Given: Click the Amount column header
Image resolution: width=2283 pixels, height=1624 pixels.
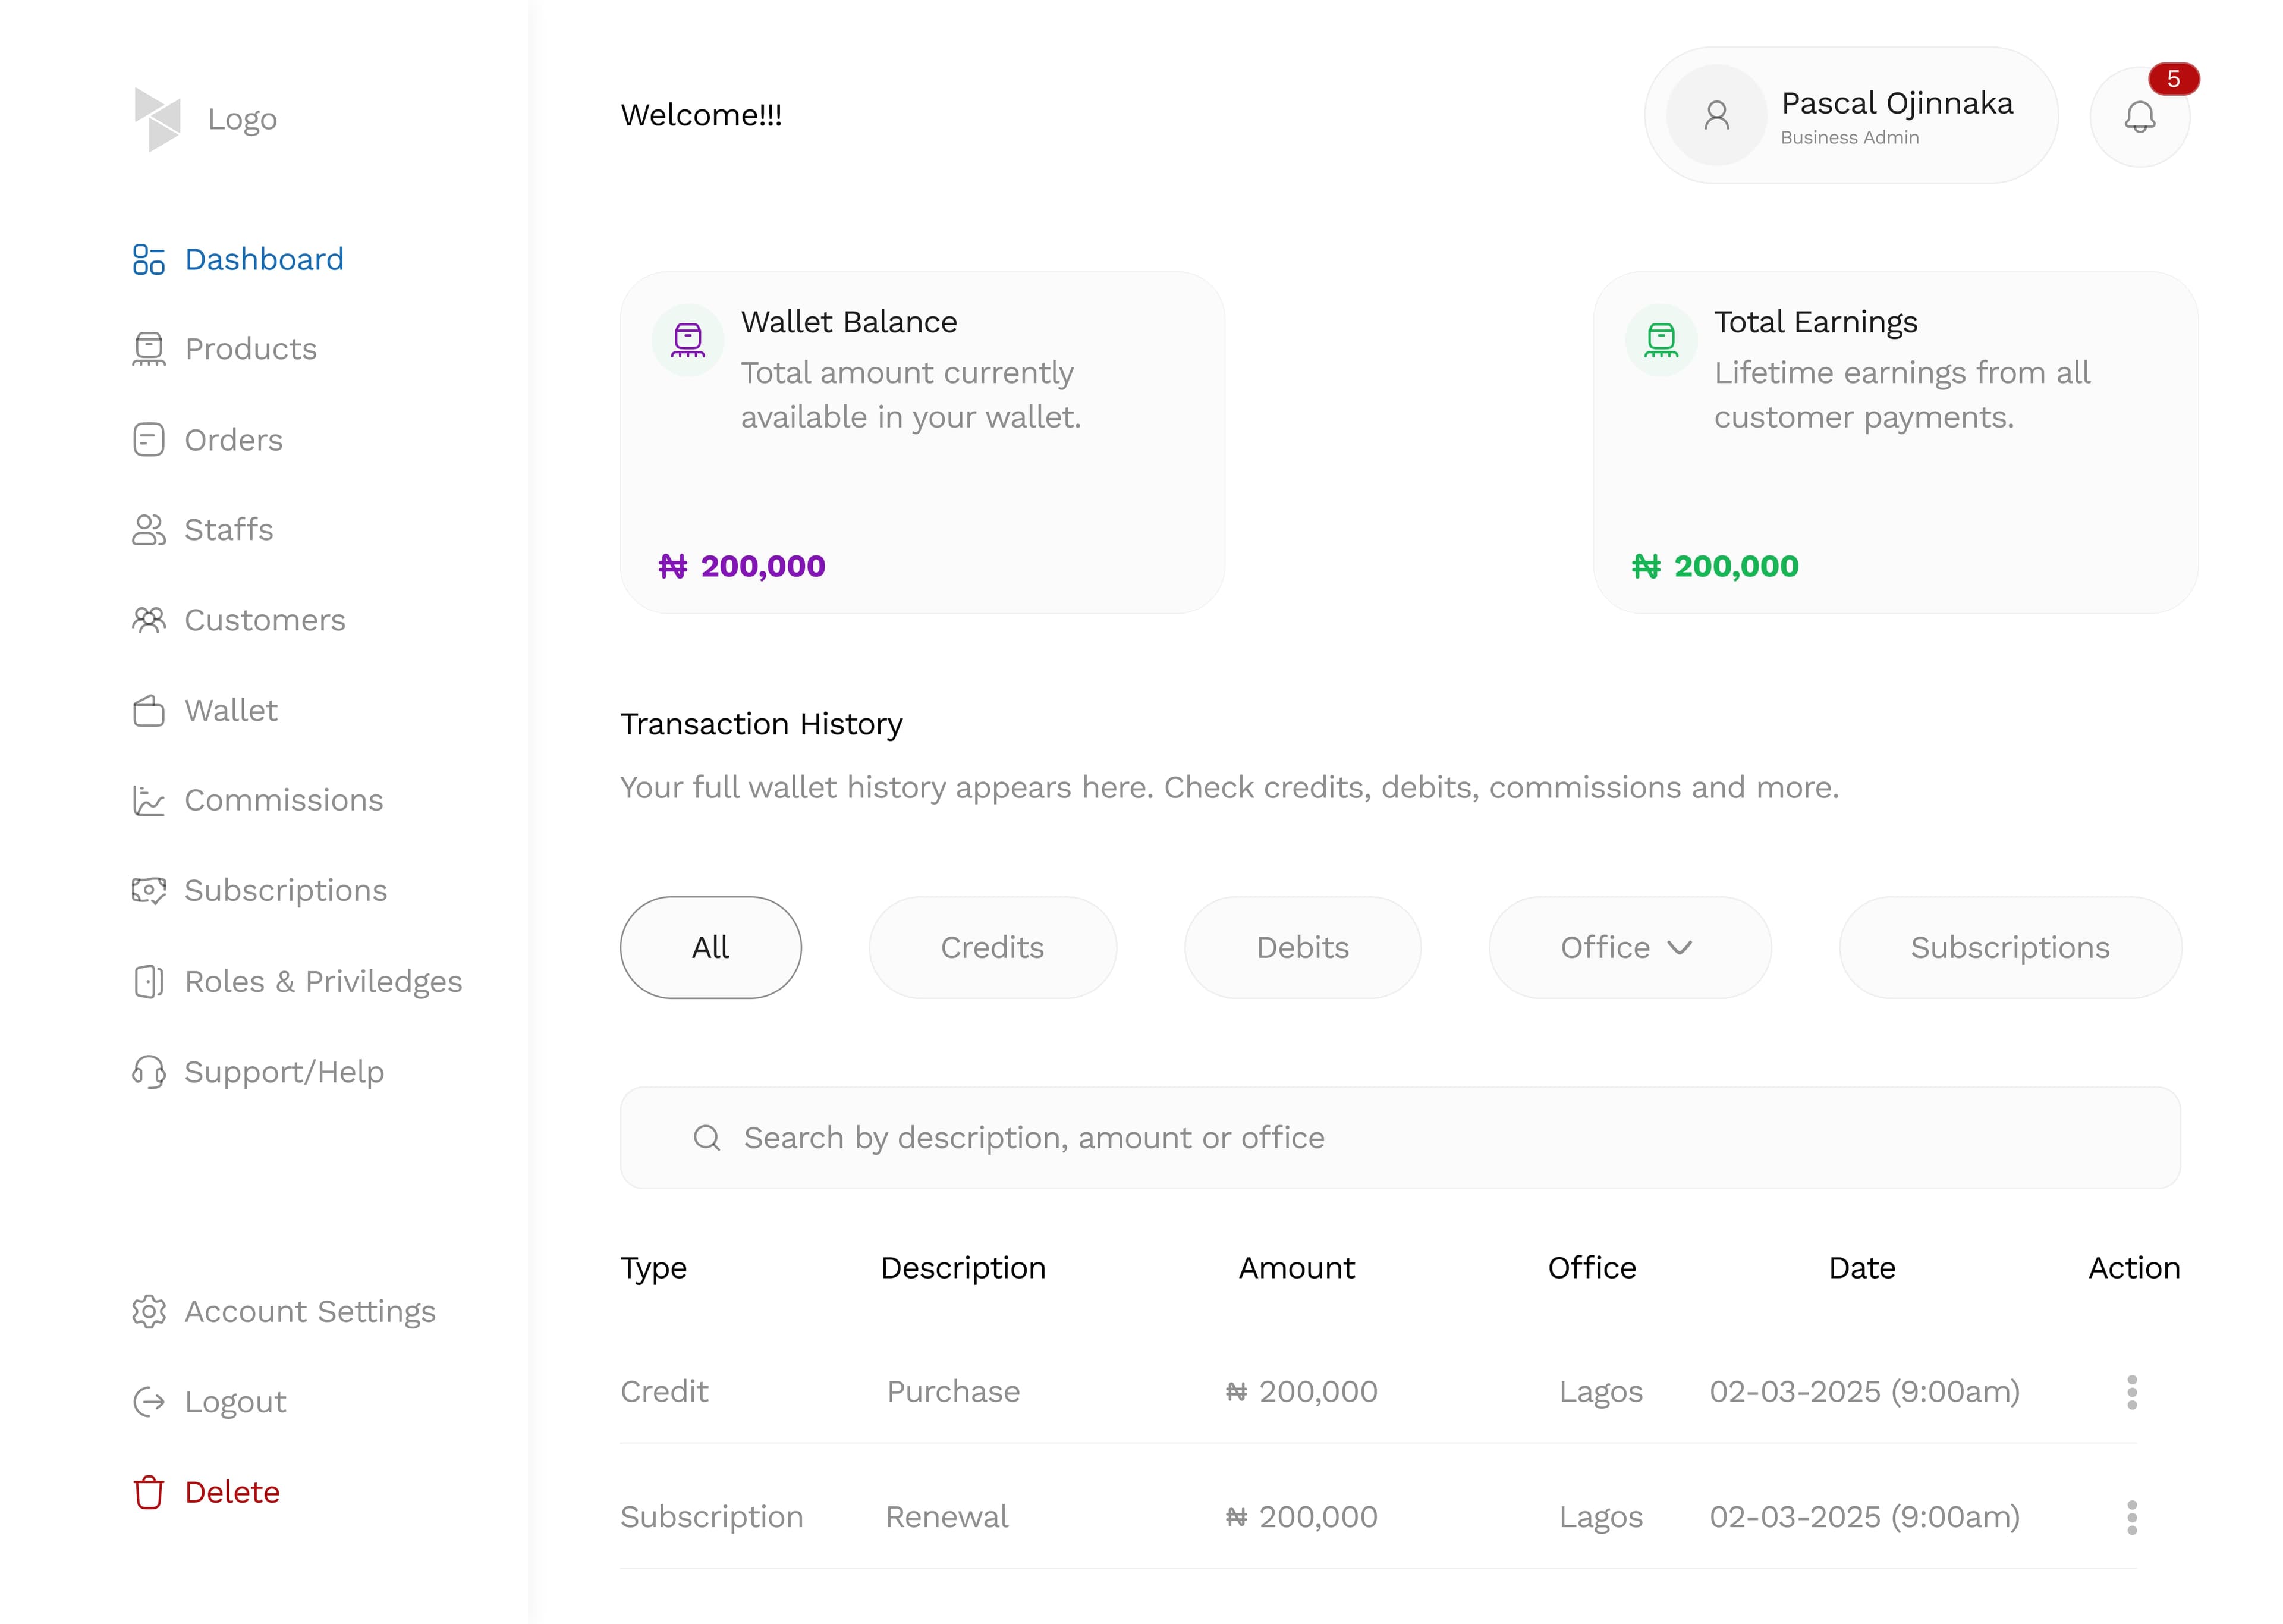Looking at the screenshot, I should click(1297, 1268).
